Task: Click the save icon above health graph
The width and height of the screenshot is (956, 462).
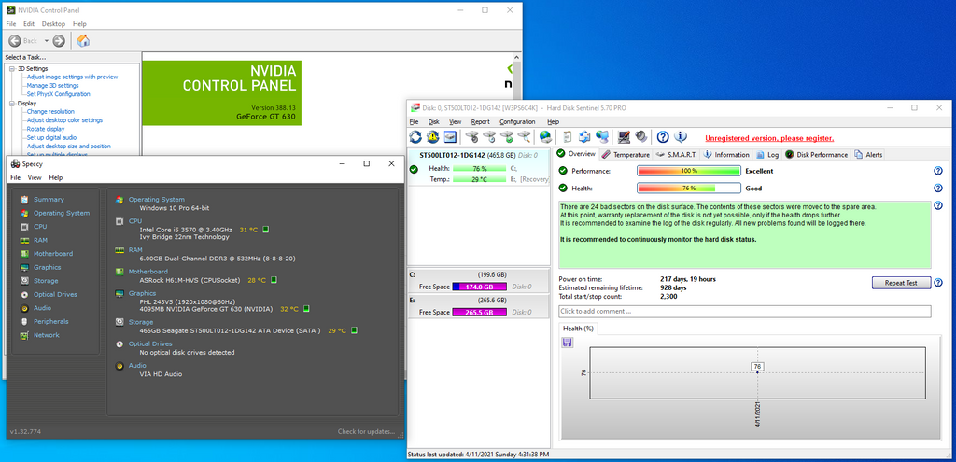Action: 567,343
